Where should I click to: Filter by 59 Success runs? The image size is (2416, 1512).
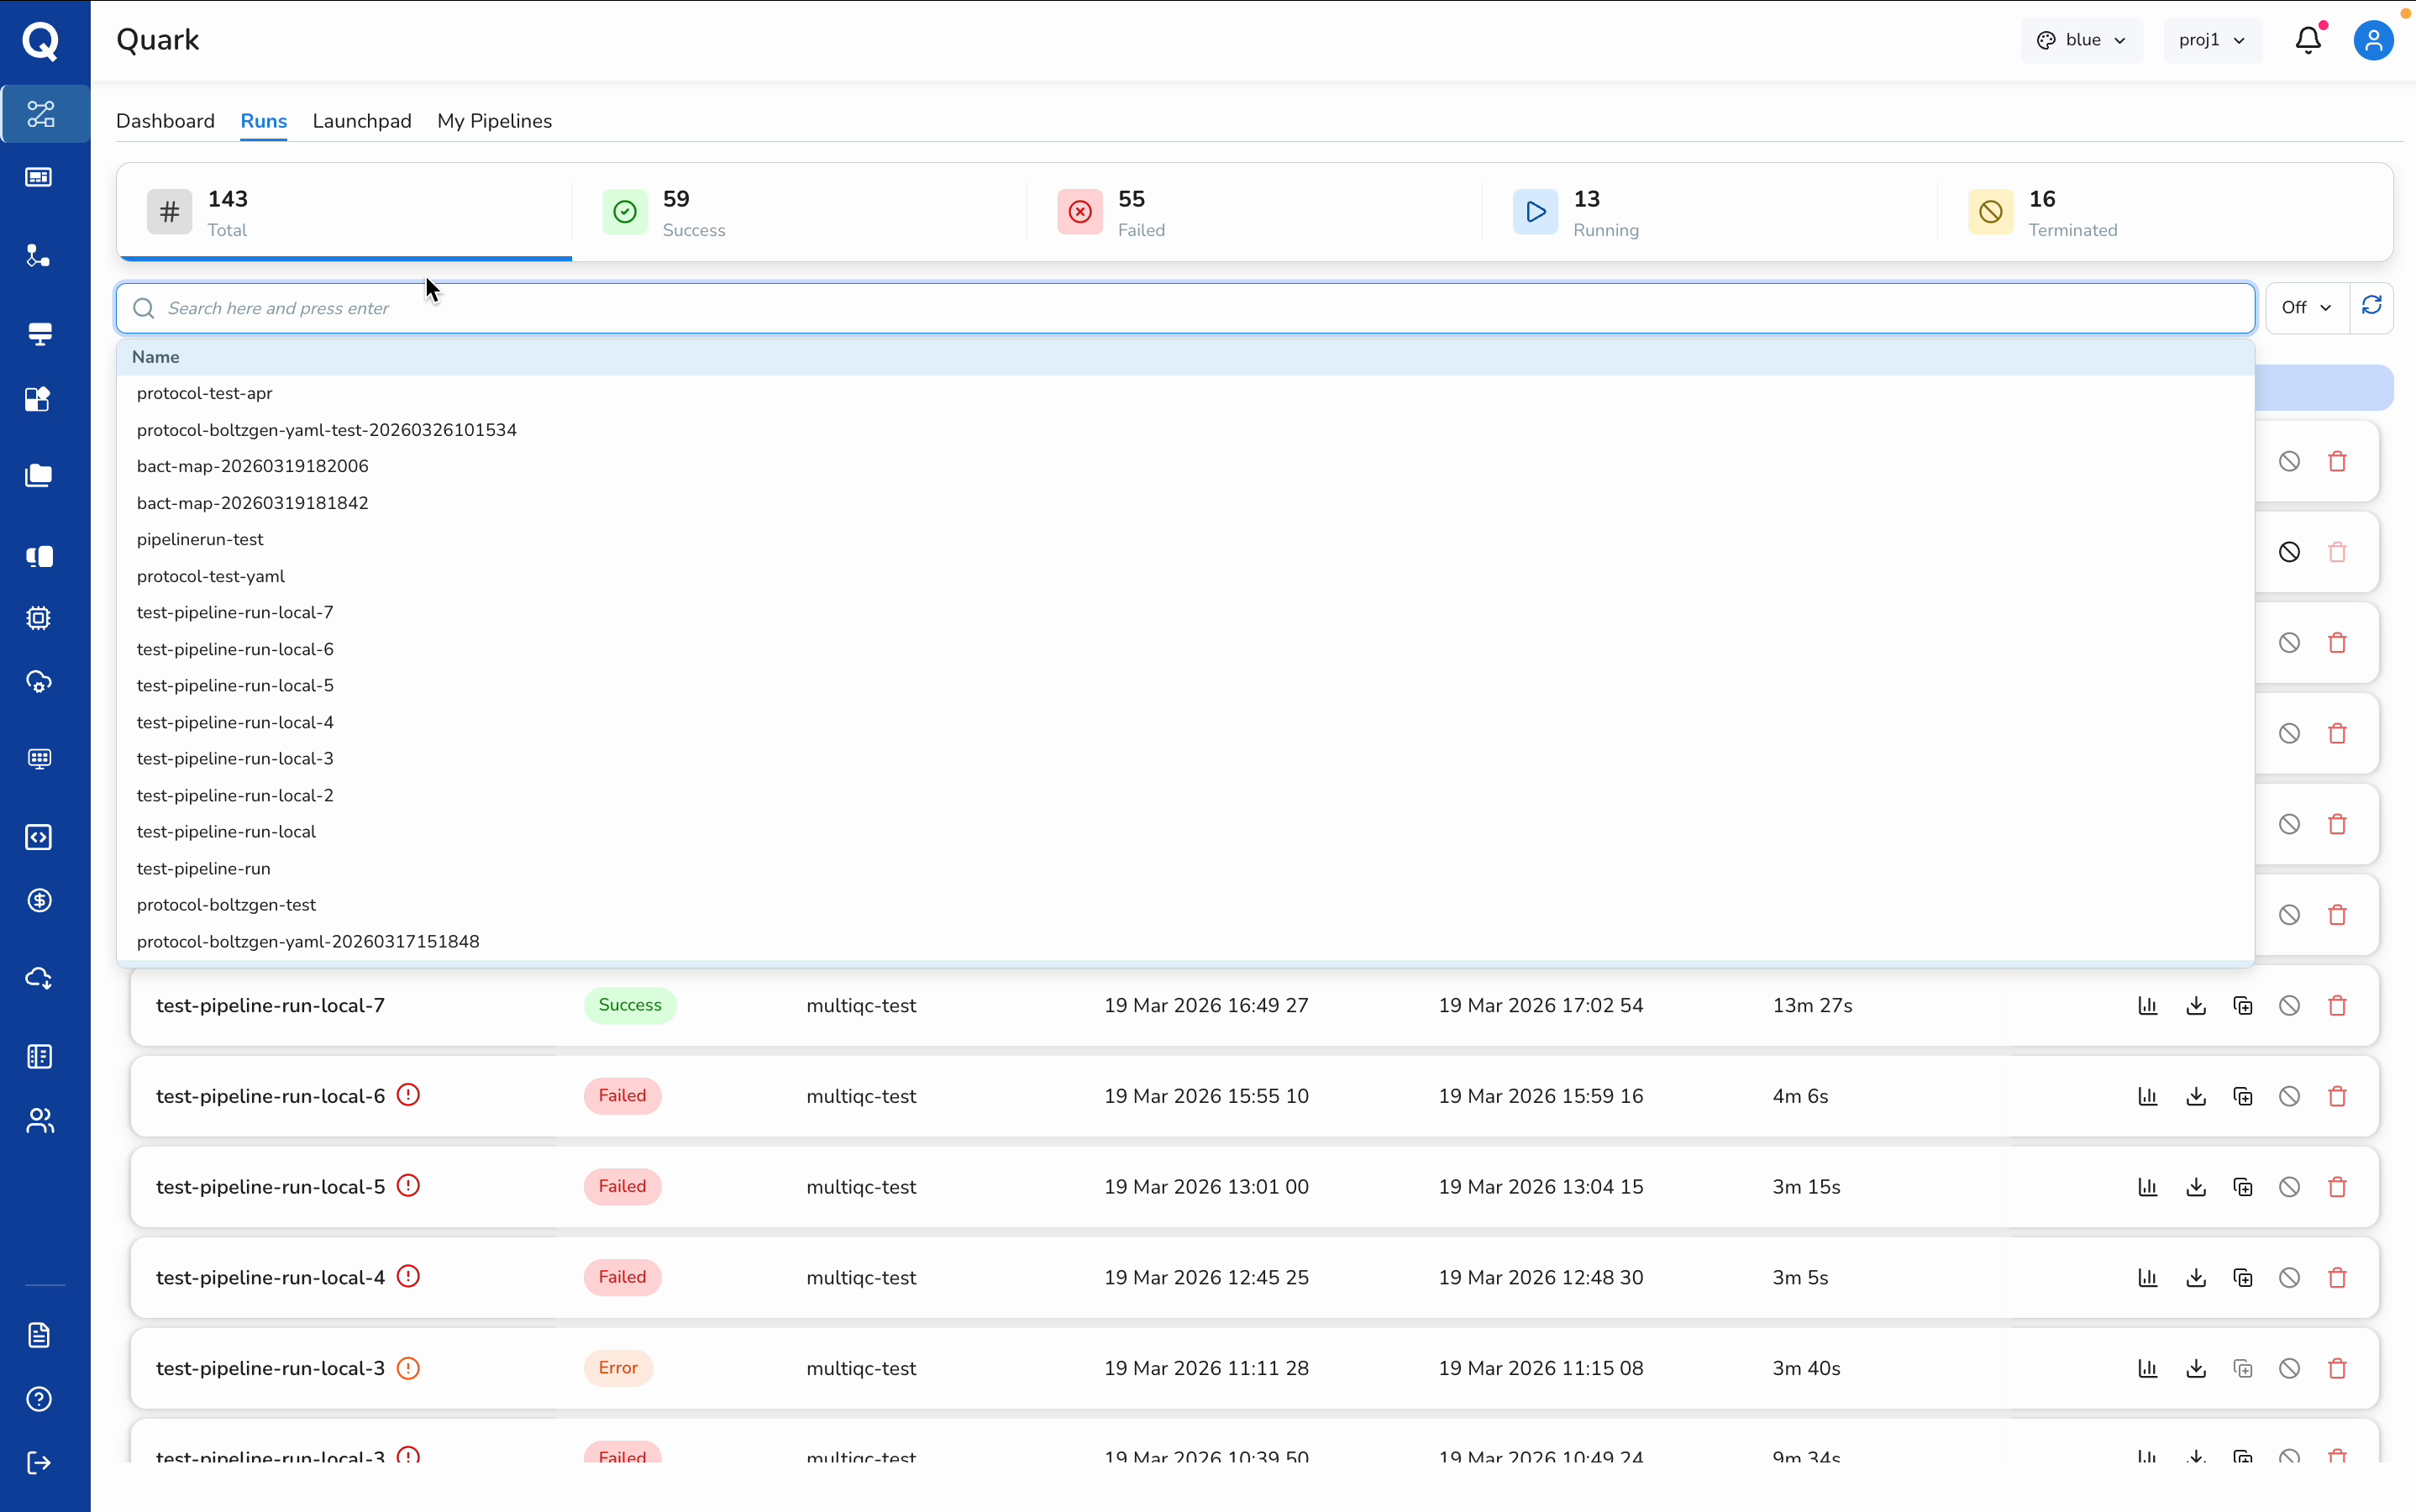click(800, 212)
